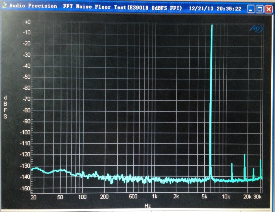Click the 30k label on the frequency axis
Screen dimensions: 275x212
click(257, 197)
